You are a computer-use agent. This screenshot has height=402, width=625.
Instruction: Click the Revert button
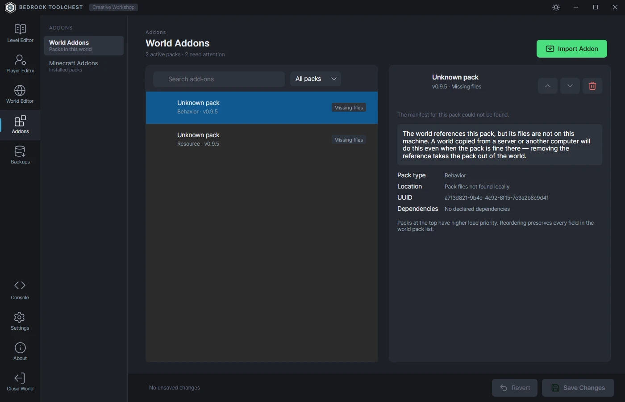click(515, 388)
